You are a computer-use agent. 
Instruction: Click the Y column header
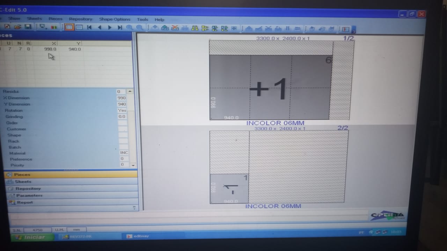pyautogui.click(x=70, y=43)
